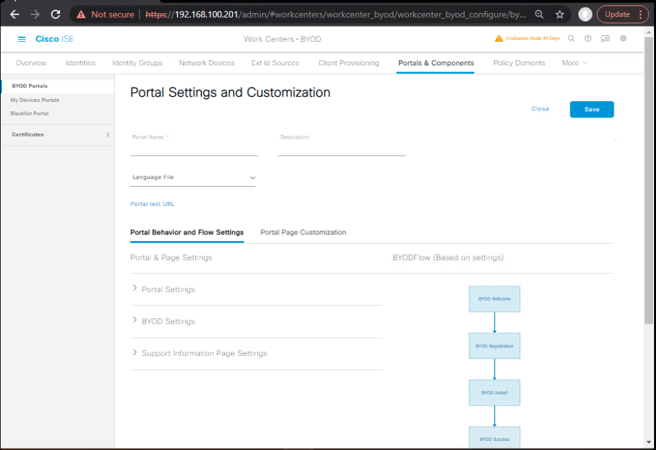Click the Save button

click(591, 109)
